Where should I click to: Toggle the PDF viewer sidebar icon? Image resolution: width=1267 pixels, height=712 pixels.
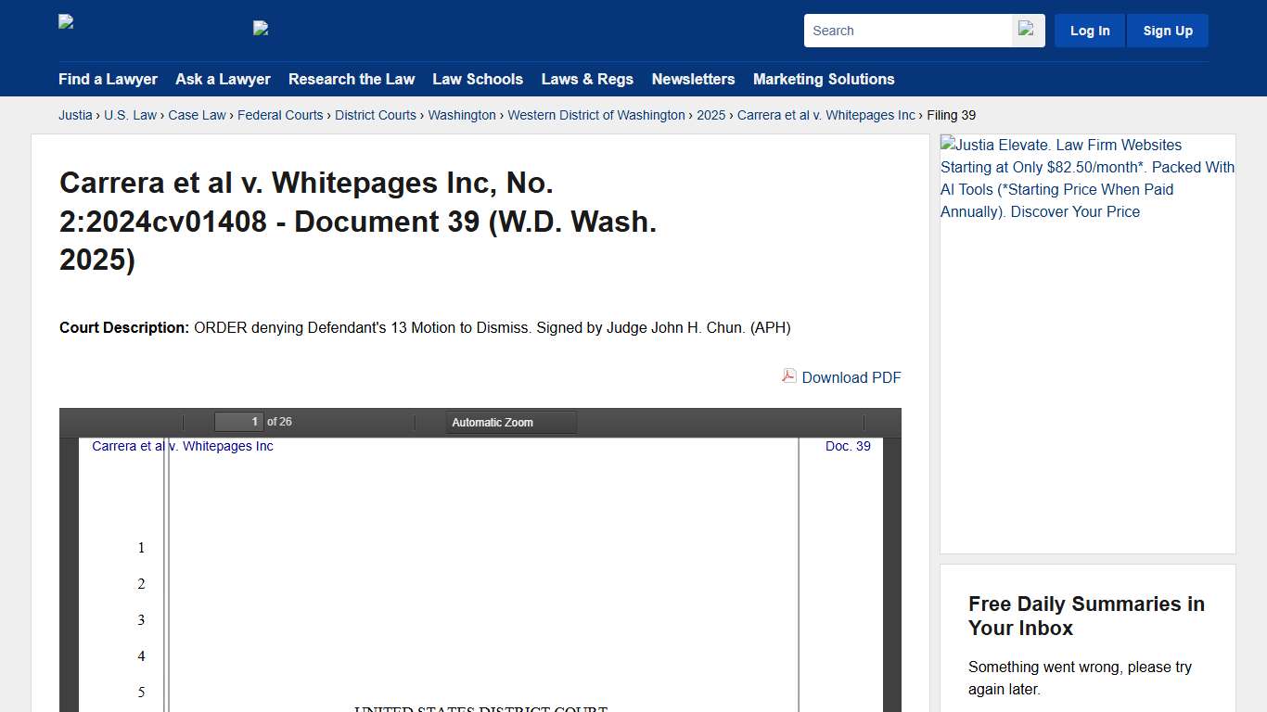[77, 422]
